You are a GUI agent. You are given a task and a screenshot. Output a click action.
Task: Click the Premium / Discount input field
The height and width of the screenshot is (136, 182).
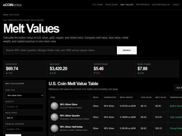pos(24,129)
